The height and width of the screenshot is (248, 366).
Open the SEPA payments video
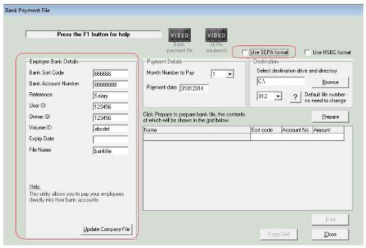coord(216,35)
